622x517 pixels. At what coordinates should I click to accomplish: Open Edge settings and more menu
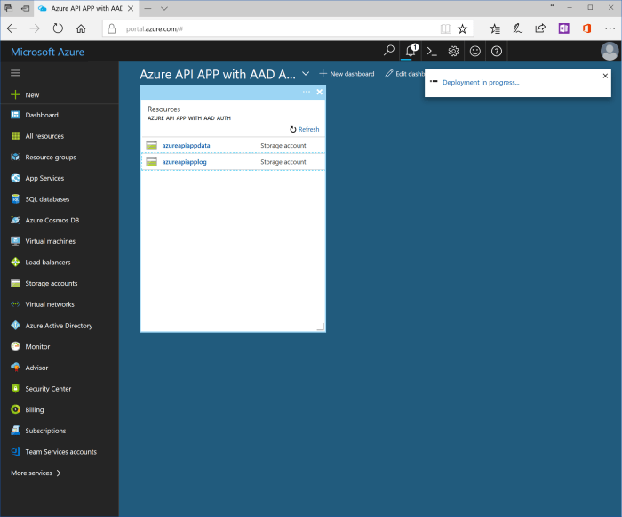tap(610, 28)
